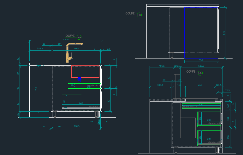Click the 550 dimension under section BB
Screen dimensions: 243x155
pyautogui.click(x=201, y=60)
